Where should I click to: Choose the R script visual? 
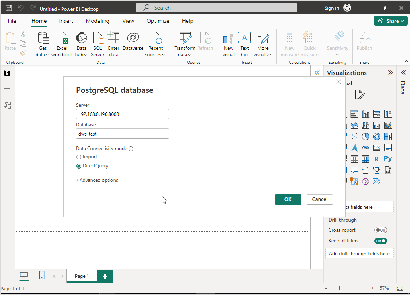[377, 159]
